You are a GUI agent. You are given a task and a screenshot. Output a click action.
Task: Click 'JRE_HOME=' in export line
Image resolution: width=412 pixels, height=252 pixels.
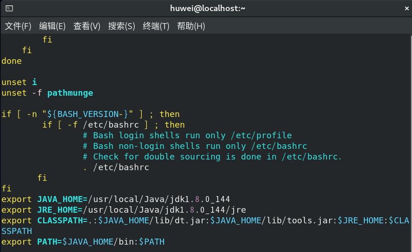[x=60, y=210]
